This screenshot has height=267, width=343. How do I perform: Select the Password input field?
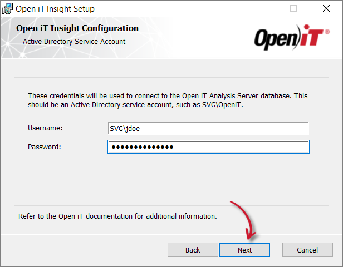[x=208, y=147]
